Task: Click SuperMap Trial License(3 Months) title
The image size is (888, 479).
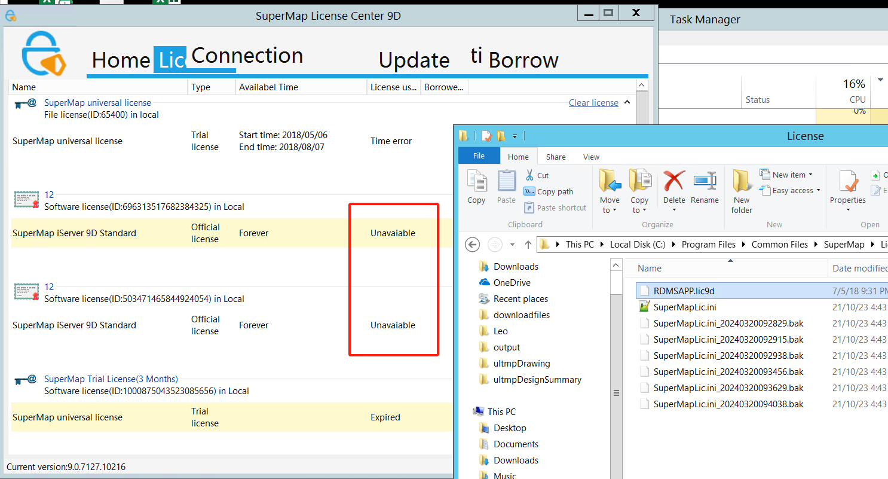Action: 111,379
